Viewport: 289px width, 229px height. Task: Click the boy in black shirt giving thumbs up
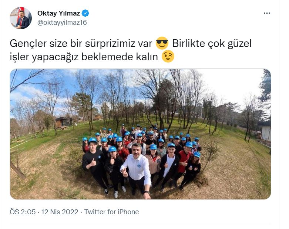coord(95,165)
